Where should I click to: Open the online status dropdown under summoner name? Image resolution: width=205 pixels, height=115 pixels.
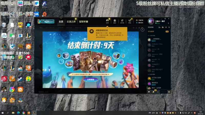158,23
